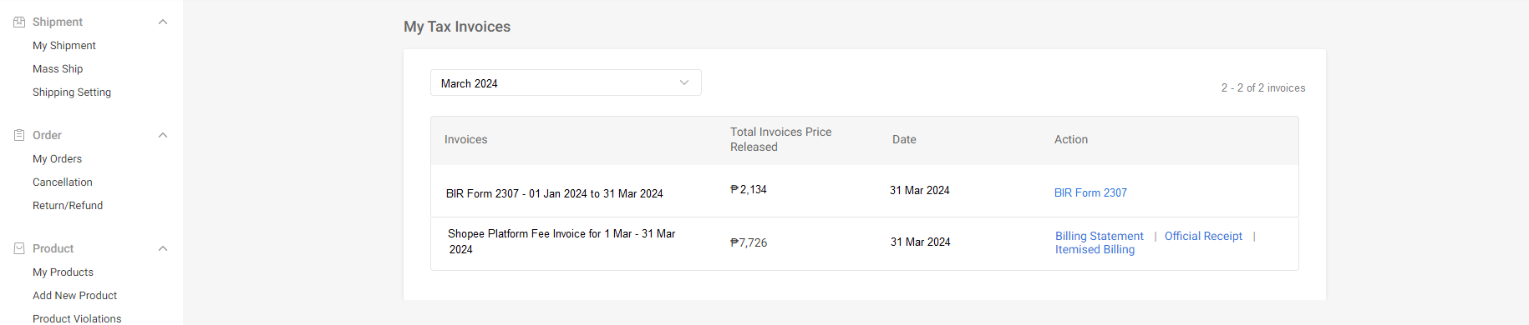Go to My Orders page
The width and height of the screenshot is (1529, 325).
coord(58,159)
